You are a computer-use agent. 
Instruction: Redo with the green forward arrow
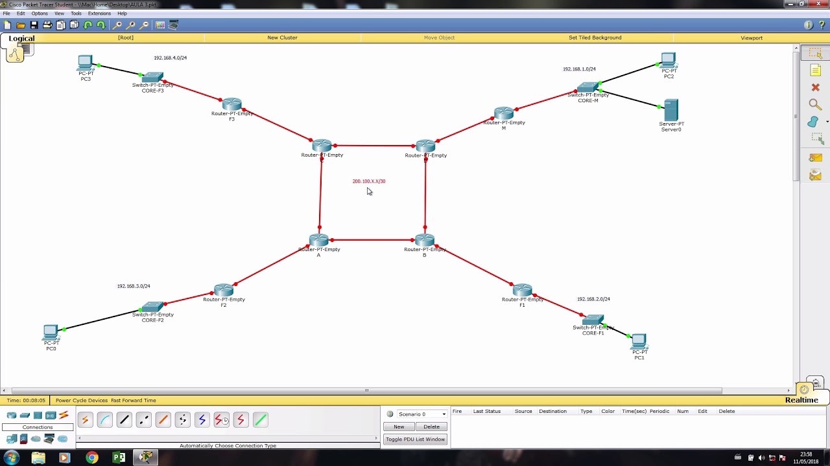101,25
